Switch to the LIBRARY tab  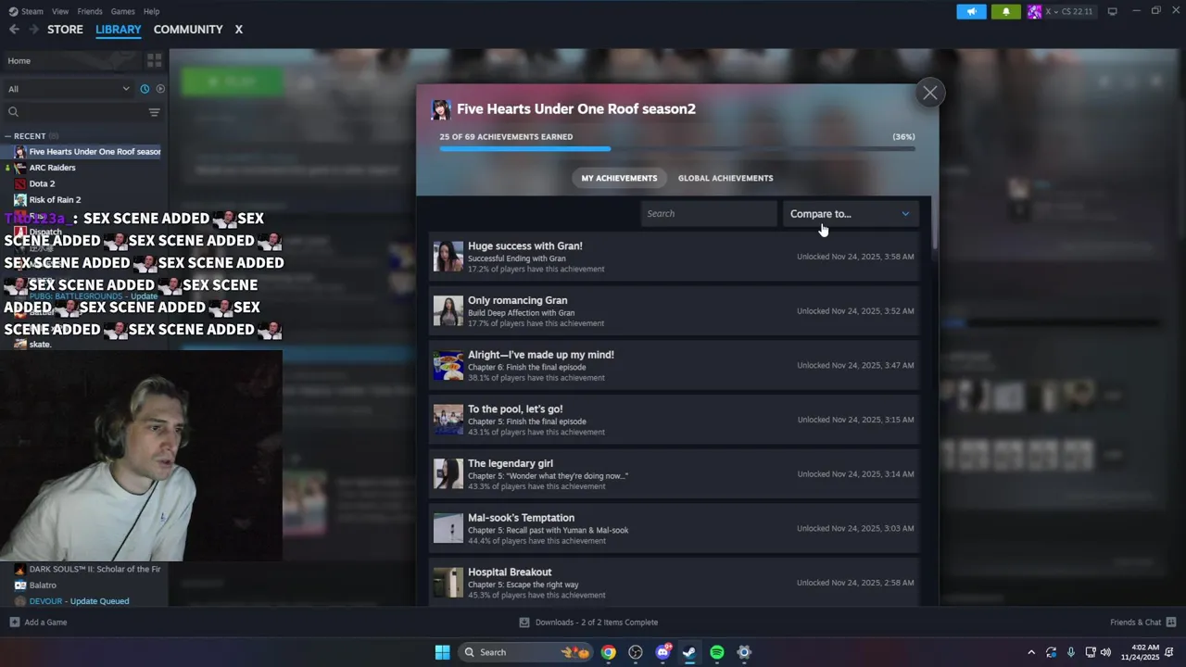coord(119,30)
